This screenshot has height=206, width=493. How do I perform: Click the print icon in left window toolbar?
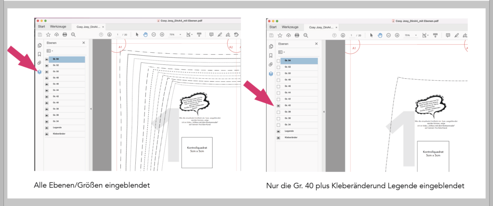coord(65,35)
